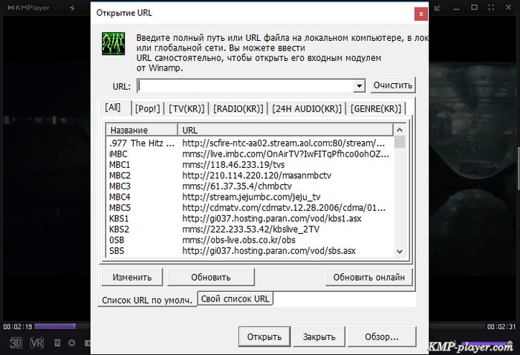Clear the URL with Очистить button
This screenshot has height=355, width=520.
click(393, 85)
